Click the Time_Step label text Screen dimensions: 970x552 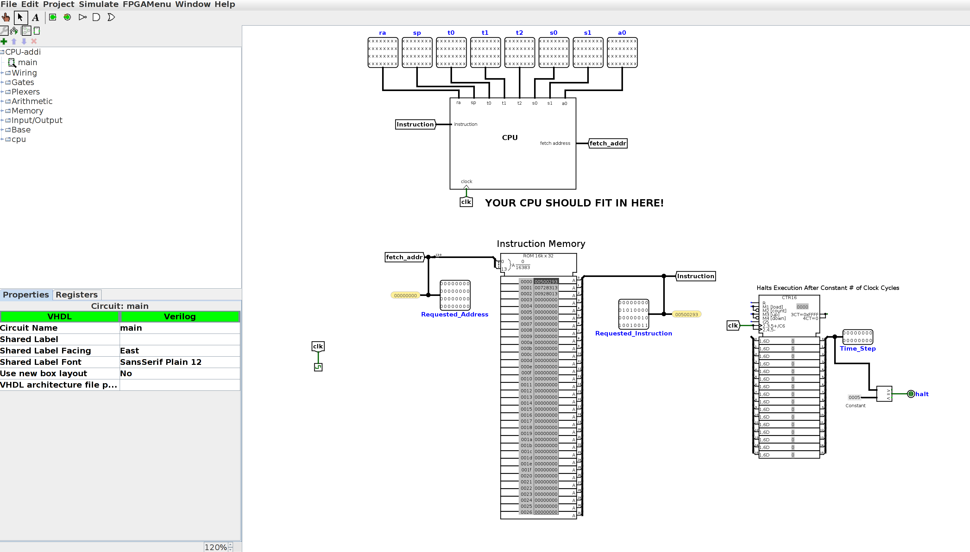(858, 349)
